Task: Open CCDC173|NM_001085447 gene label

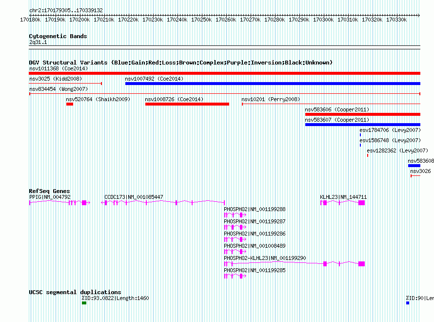Action: pyautogui.click(x=134, y=197)
